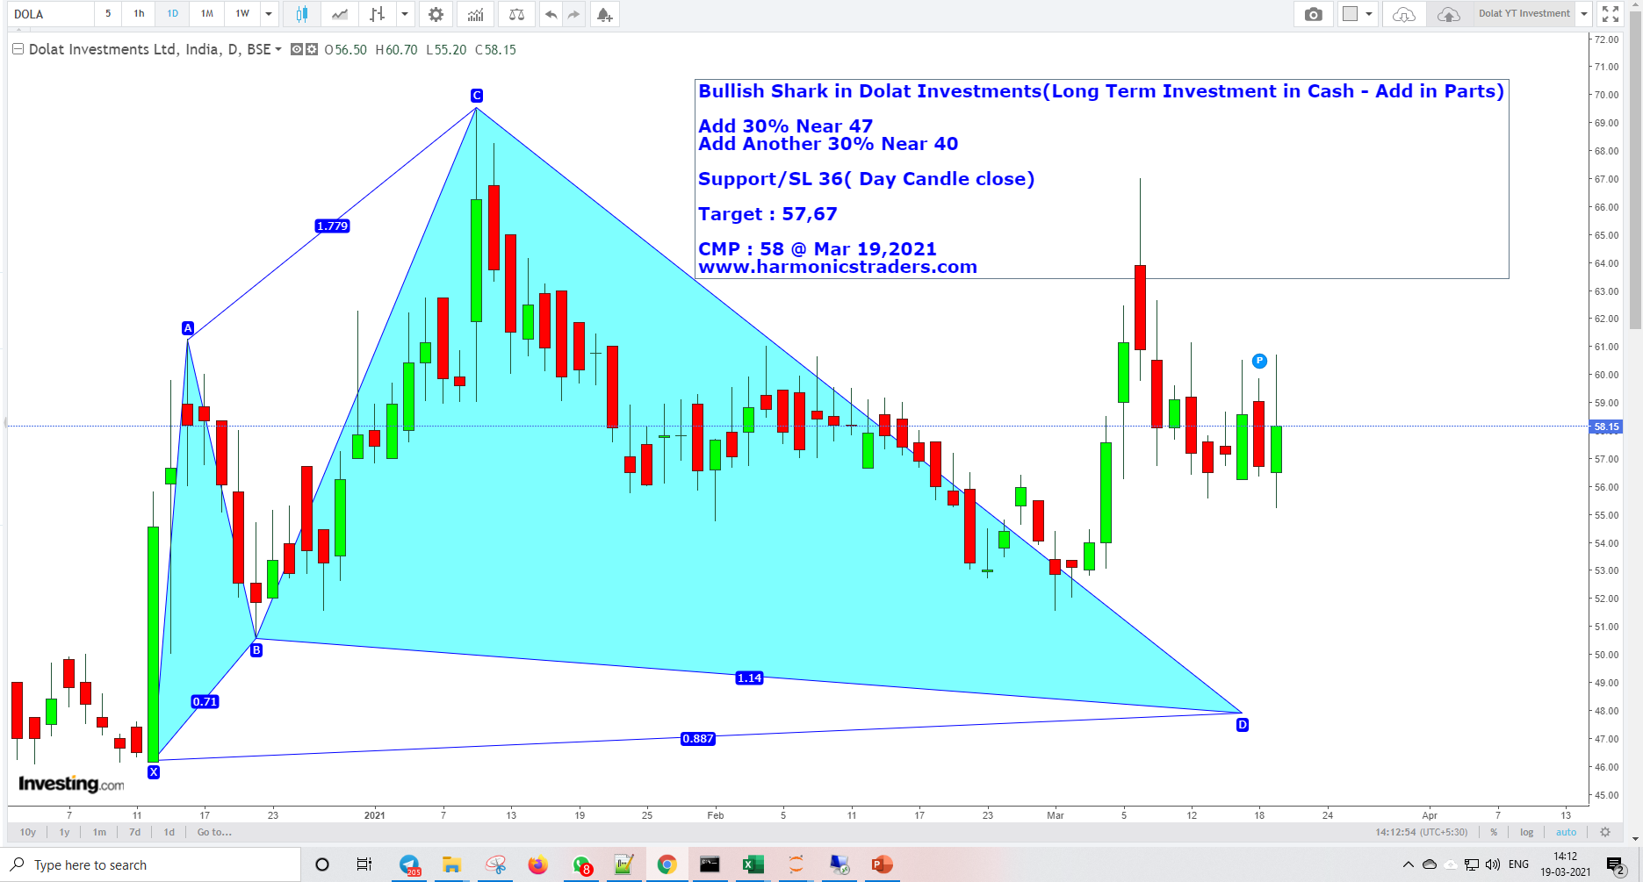
Task: Select the candlestick chart style
Action: (301, 14)
